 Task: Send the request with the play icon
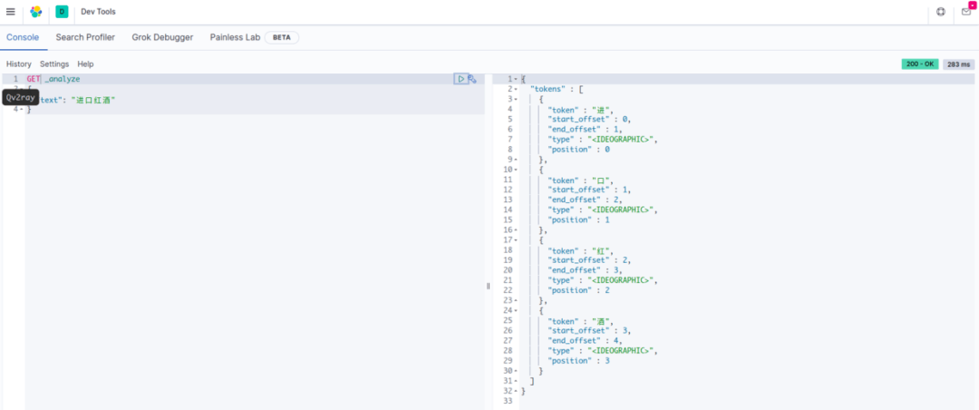click(460, 79)
